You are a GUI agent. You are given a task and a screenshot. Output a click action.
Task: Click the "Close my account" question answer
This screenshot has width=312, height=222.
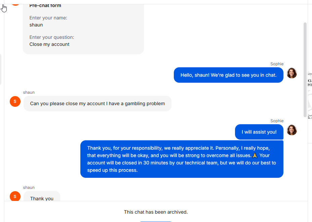point(49,44)
